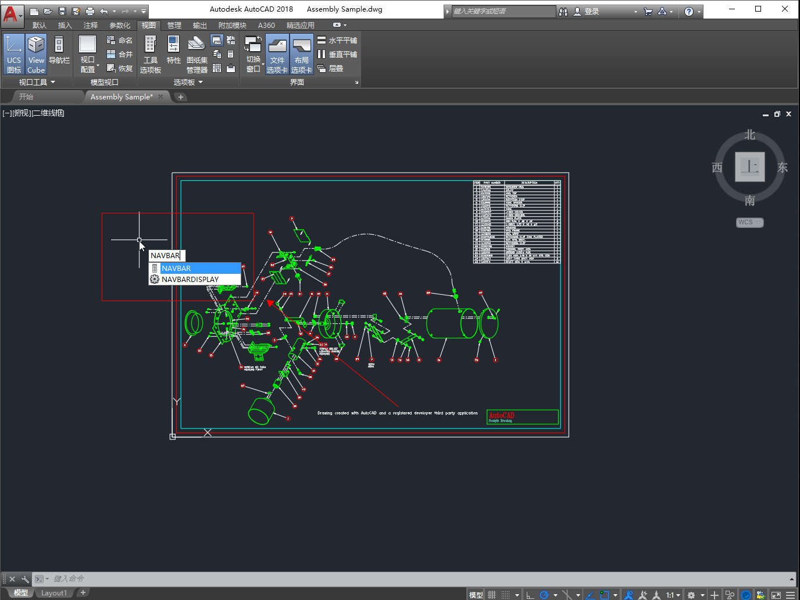
Task: Click the ViewCube top face 上
Action: [x=750, y=167]
